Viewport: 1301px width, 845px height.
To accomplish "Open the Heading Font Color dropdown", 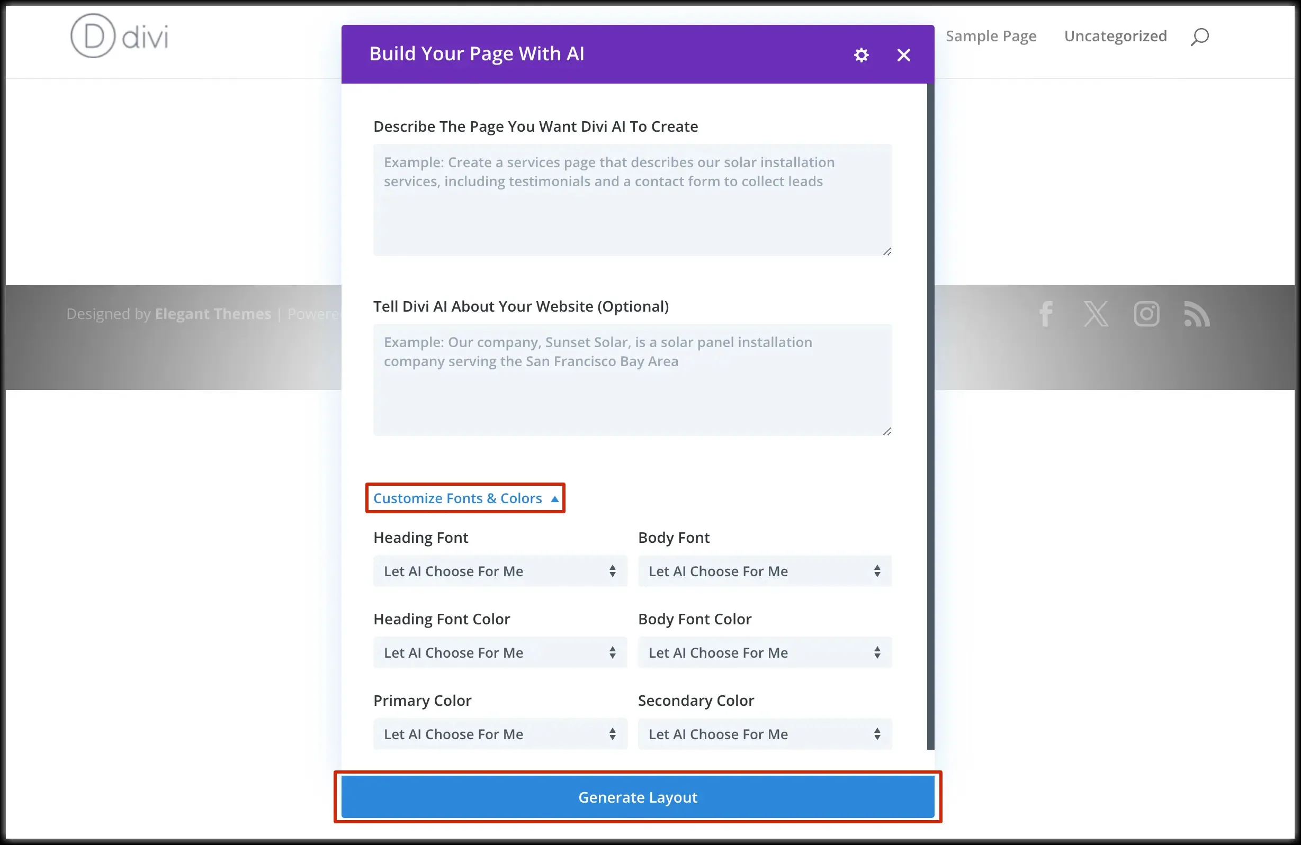I will tap(500, 652).
